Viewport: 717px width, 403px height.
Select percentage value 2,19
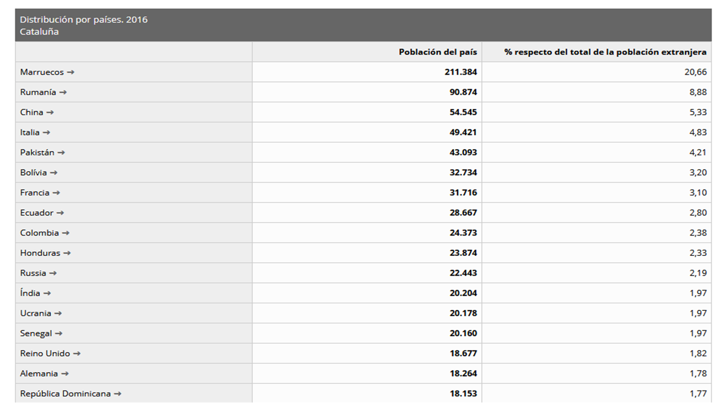point(698,273)
